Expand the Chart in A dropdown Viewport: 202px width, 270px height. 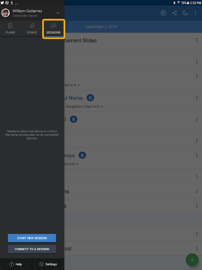pos(79,85)
